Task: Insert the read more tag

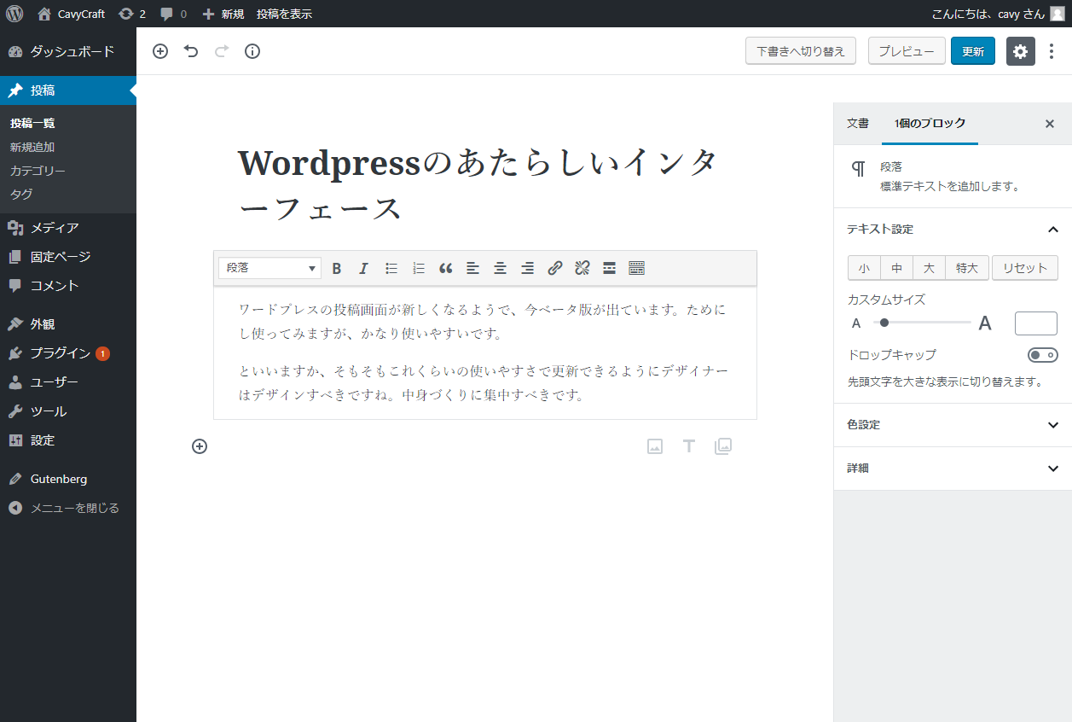Action: tap(609, 268)
